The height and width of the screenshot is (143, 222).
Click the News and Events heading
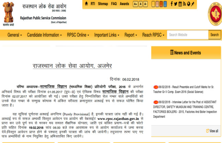click(187, 53)
